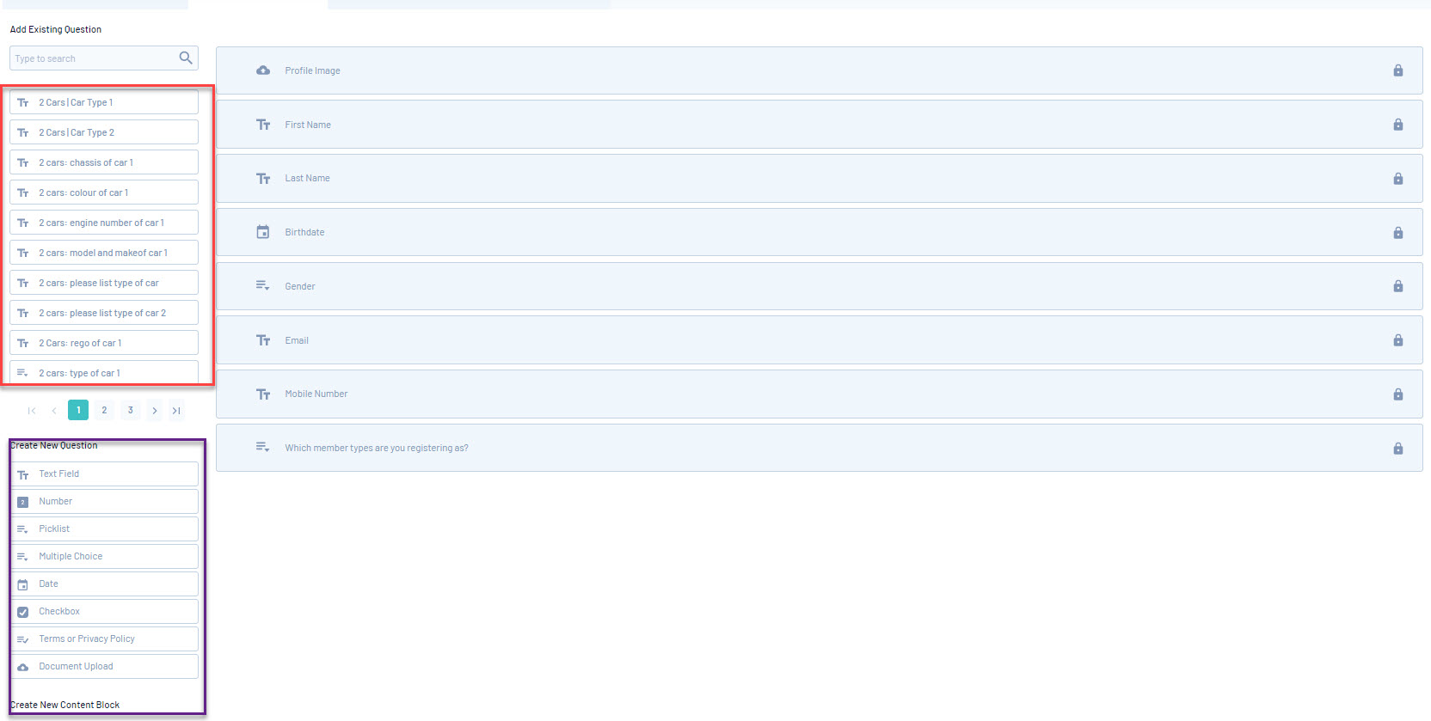Click the Document Upload cloud icon
Viewport: 1431px width, 721px height.
(x=23, y=667)
